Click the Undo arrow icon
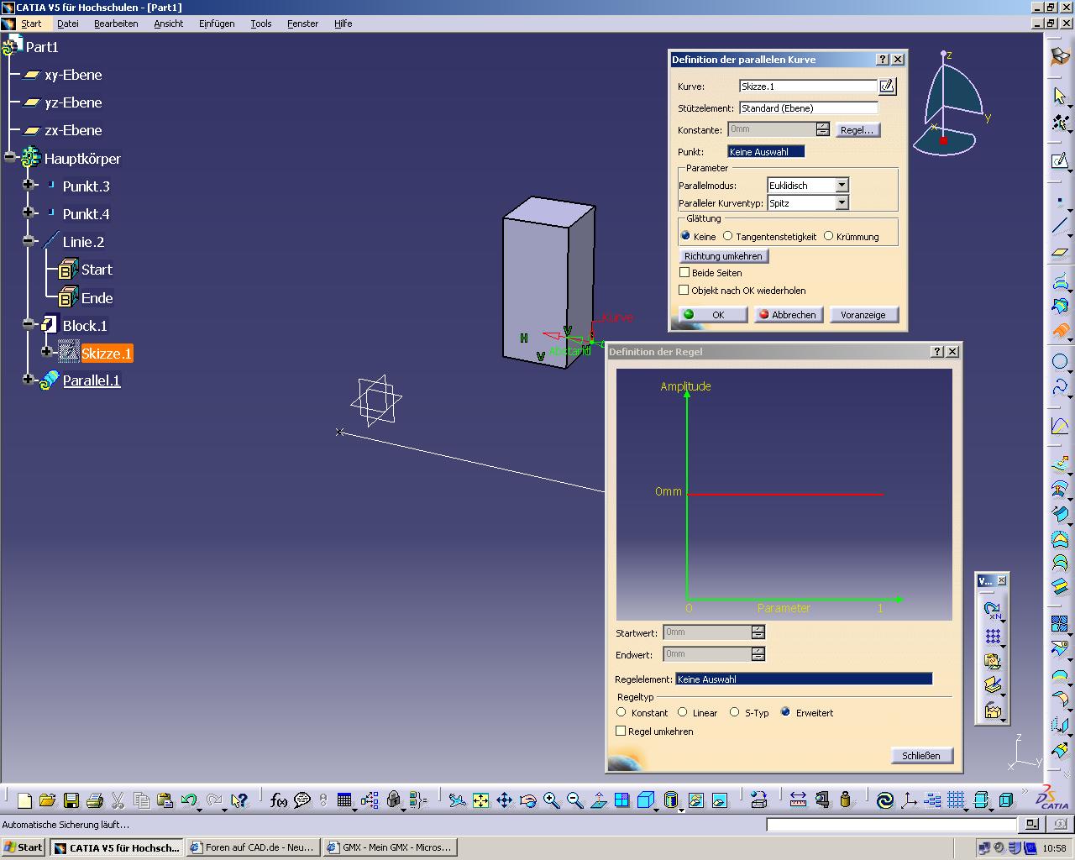This screenshot has height=860, width=1075. 189,800
